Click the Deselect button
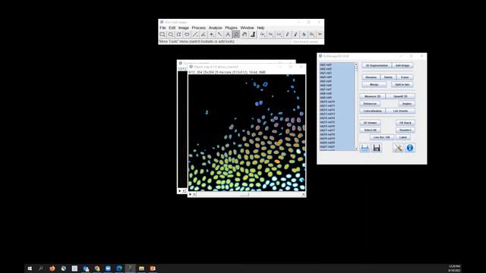The width and height of the screenshot is (486, 273). (405, 130)
